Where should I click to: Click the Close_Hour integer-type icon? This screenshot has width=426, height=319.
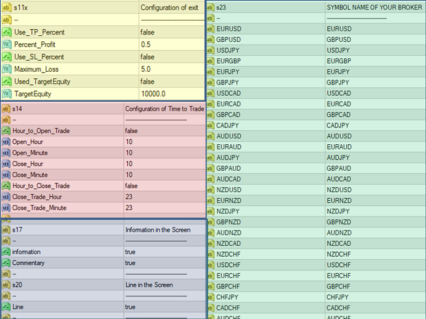pos(6,164)
